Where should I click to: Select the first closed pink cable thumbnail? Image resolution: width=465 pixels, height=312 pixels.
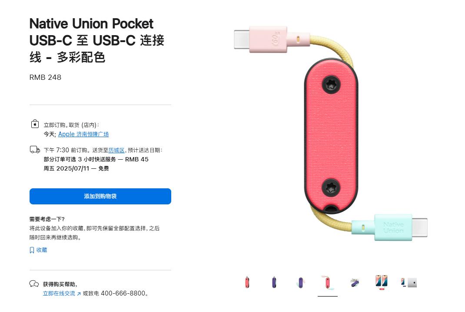pyautogui.click(x=247, y=282)
